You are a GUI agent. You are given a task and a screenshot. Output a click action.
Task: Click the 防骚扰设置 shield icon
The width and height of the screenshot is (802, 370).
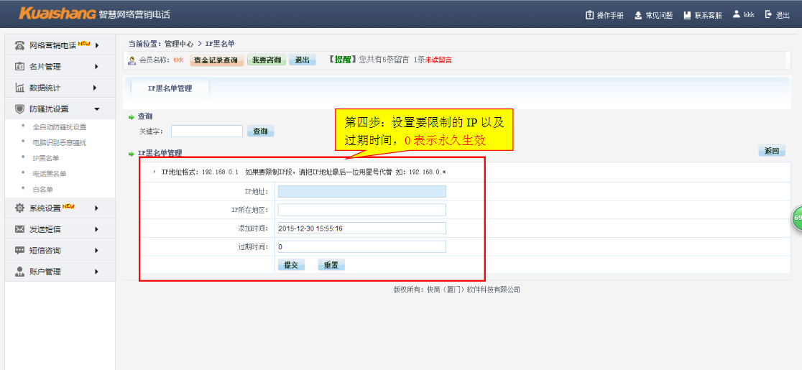point(20,109)
